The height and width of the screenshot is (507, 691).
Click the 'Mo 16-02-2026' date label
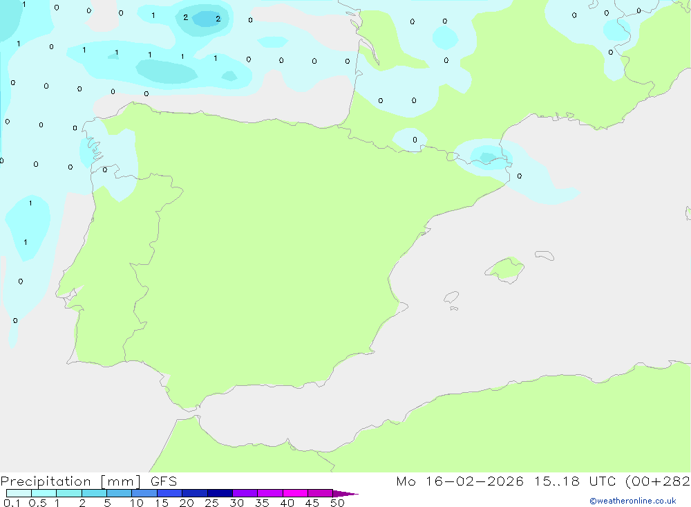[460, 481]
